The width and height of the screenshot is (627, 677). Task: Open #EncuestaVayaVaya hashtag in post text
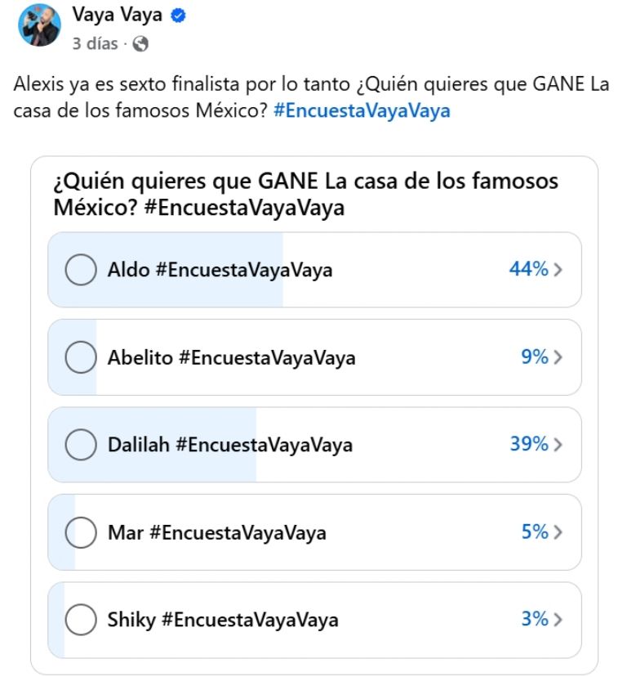tap(362, 111)
